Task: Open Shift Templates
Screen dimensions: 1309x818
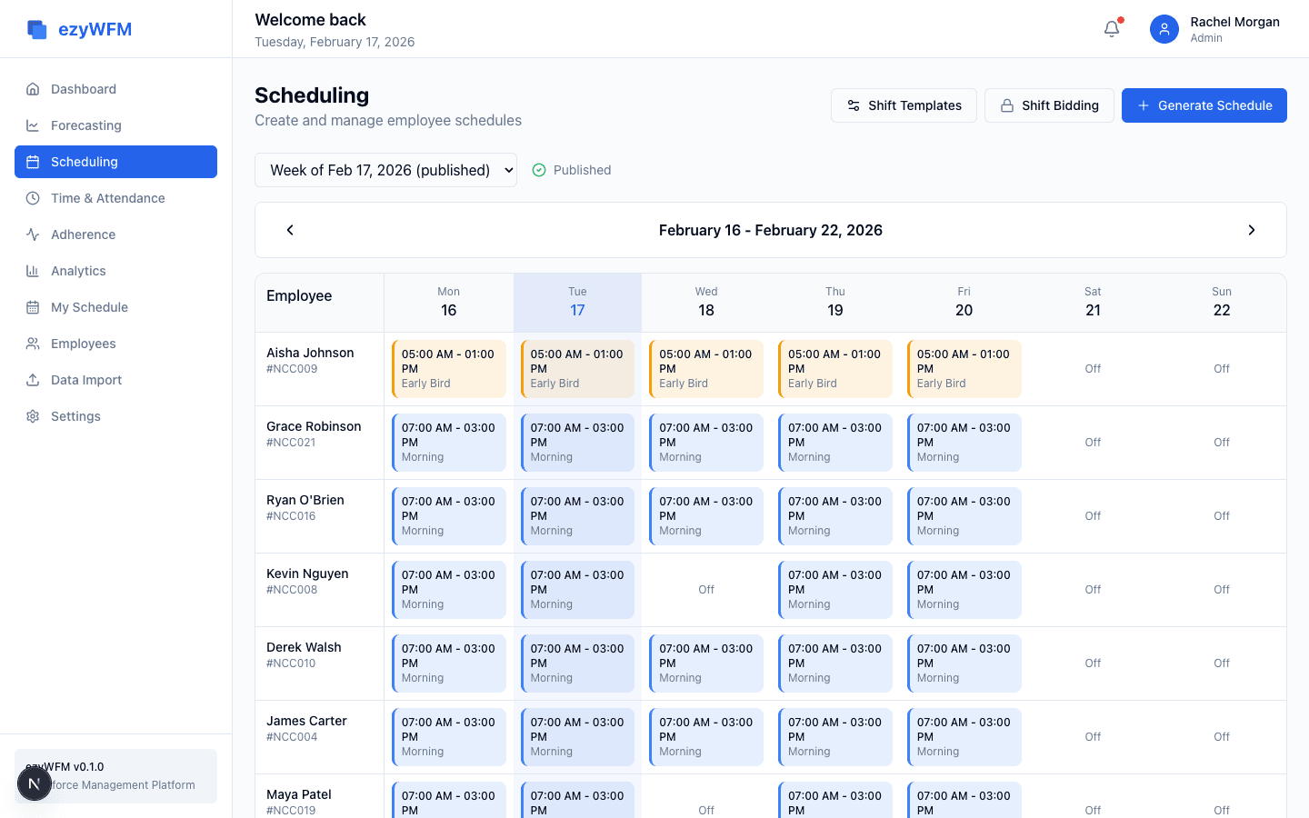Action: 904,105
